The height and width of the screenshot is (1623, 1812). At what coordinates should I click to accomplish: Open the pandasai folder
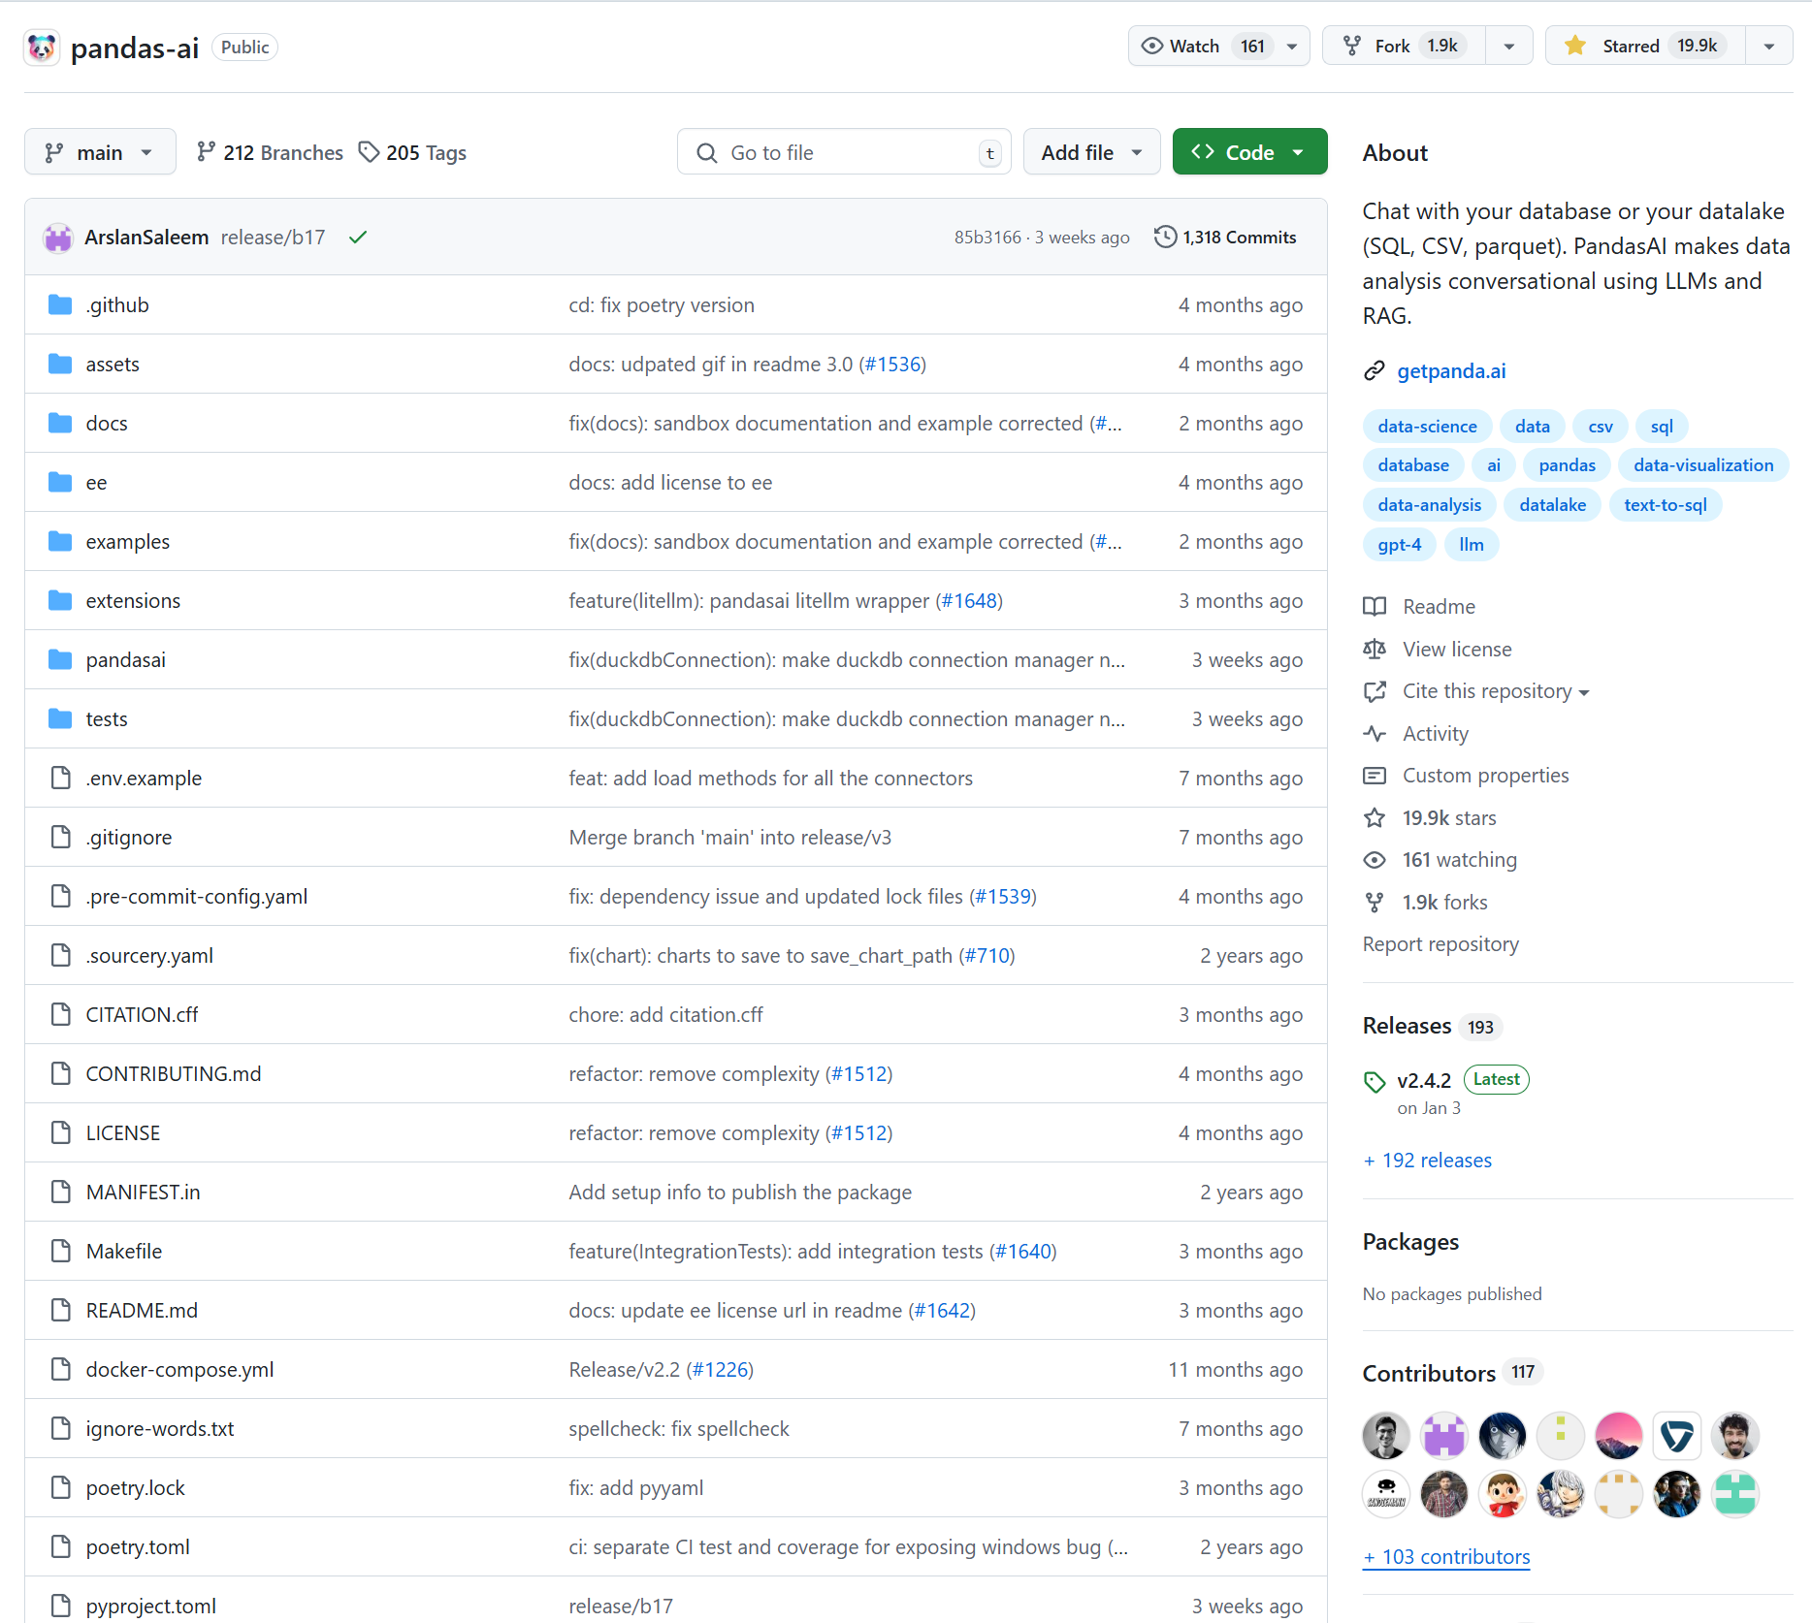point(126,660)
